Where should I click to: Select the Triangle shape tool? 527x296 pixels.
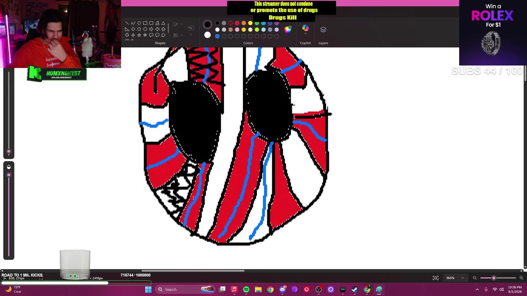click(x=163, y=23)
